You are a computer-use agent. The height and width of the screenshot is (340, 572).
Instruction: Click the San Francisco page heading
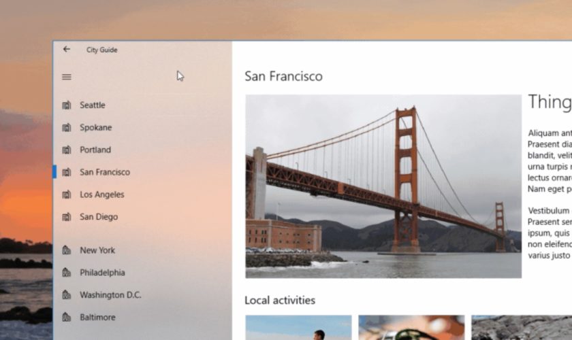coord(283,76)
